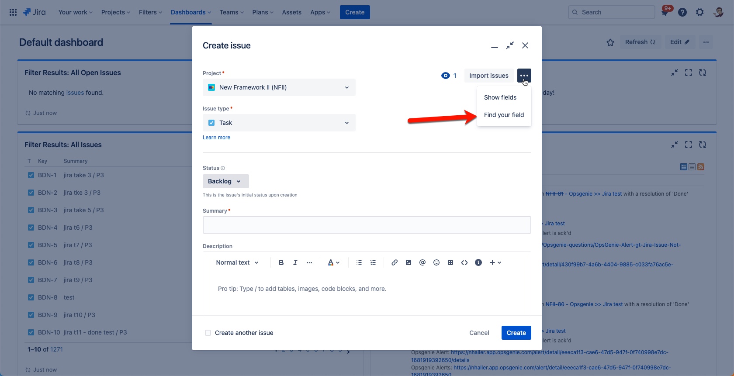Refresh the All Open Issues gadget
Viewport: 734px width, 376px height.
point(703,72)
